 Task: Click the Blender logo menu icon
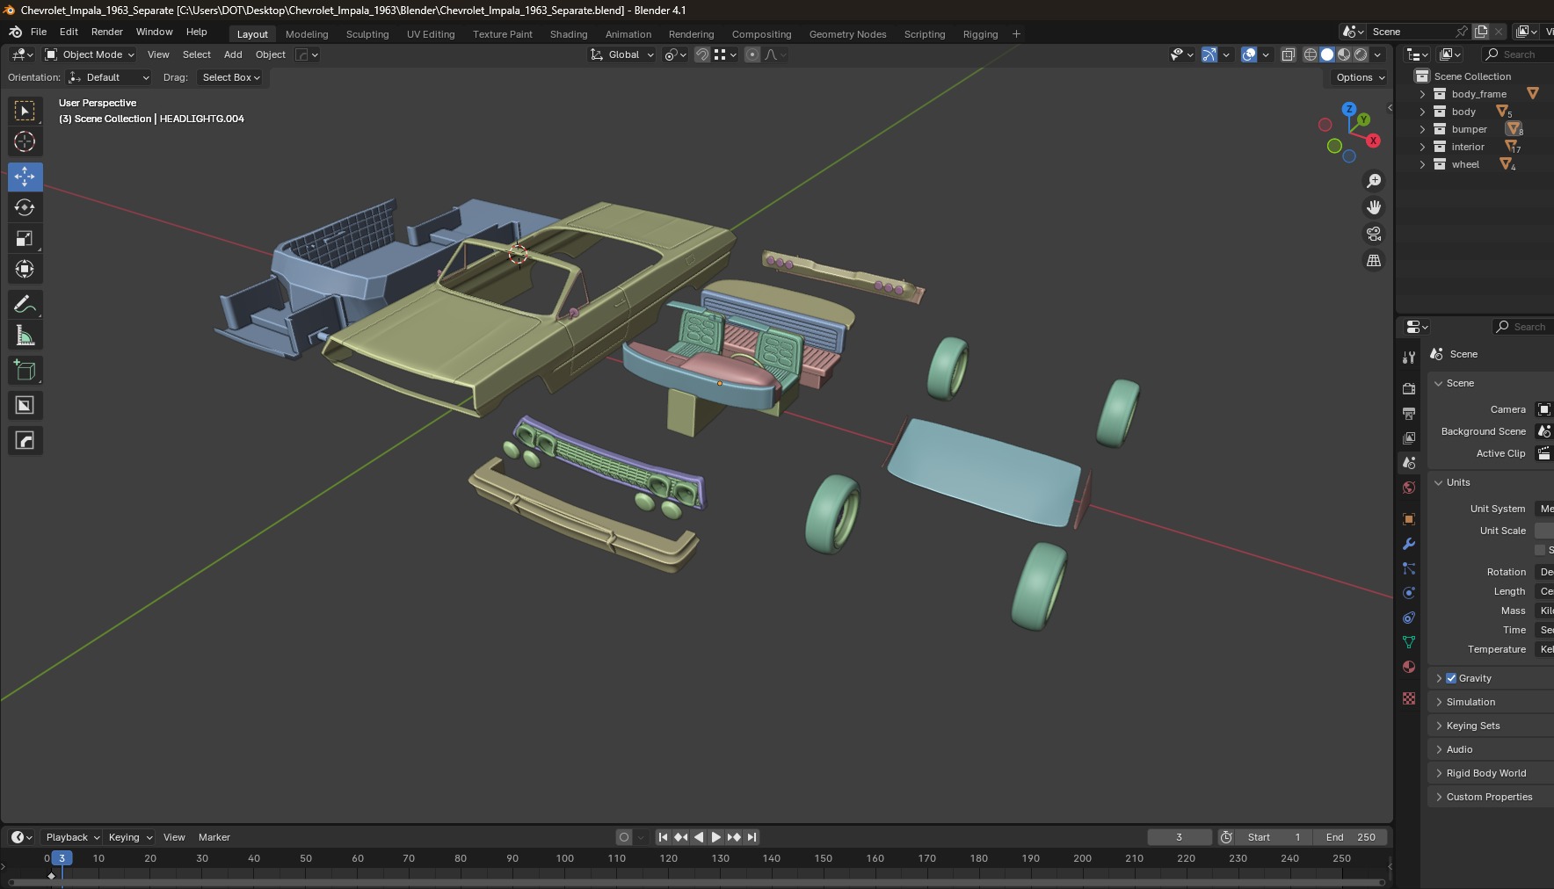click(15, 32)
